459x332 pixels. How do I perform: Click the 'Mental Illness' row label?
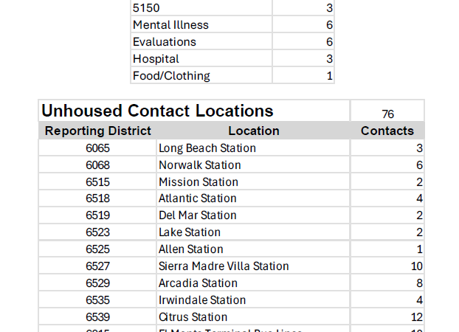coord(170,25)
